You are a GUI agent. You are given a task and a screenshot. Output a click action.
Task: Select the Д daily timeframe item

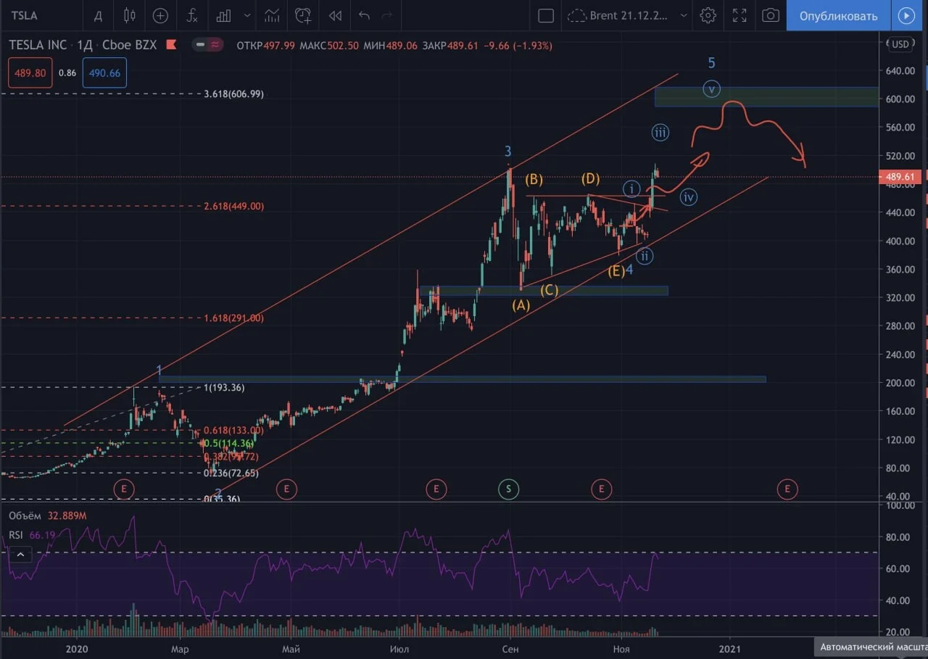(99, 15)
